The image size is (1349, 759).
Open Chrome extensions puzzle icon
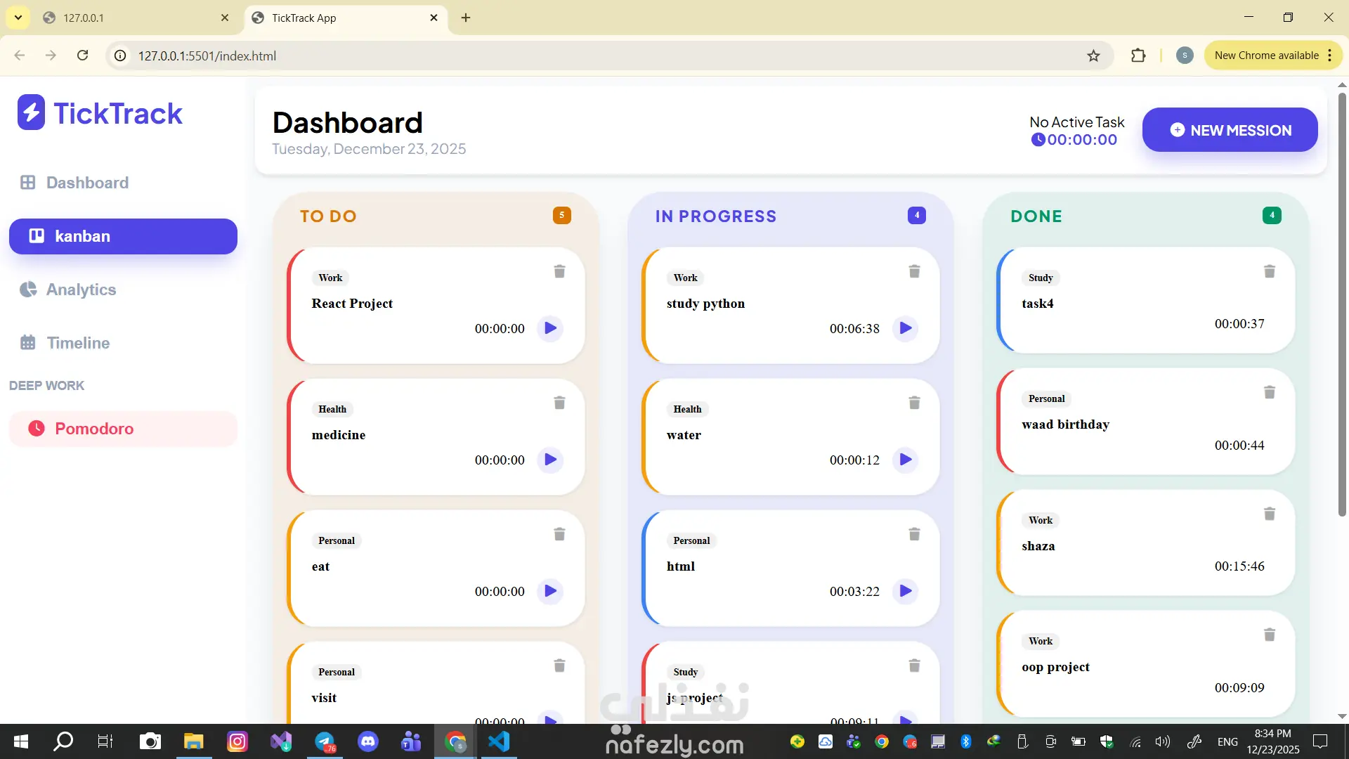point(1138,56)
